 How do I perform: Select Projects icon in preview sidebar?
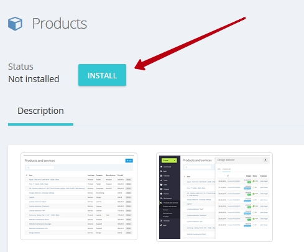(x=162, y=189)
